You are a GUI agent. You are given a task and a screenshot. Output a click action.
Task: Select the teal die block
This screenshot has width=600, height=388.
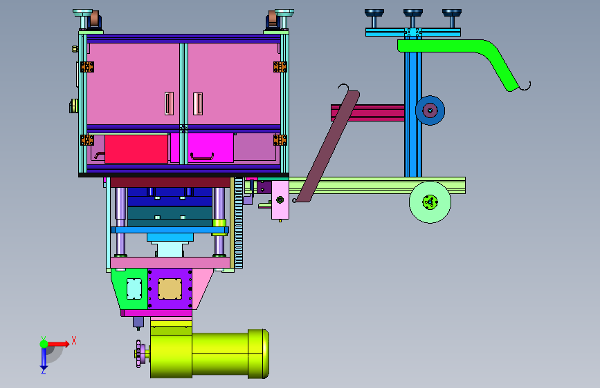click(x=170, y=217)
